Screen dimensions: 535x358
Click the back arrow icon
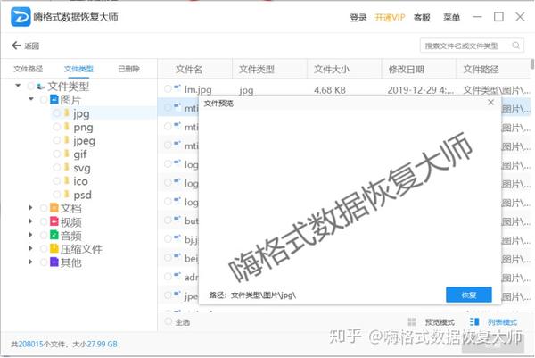[16, 46]
